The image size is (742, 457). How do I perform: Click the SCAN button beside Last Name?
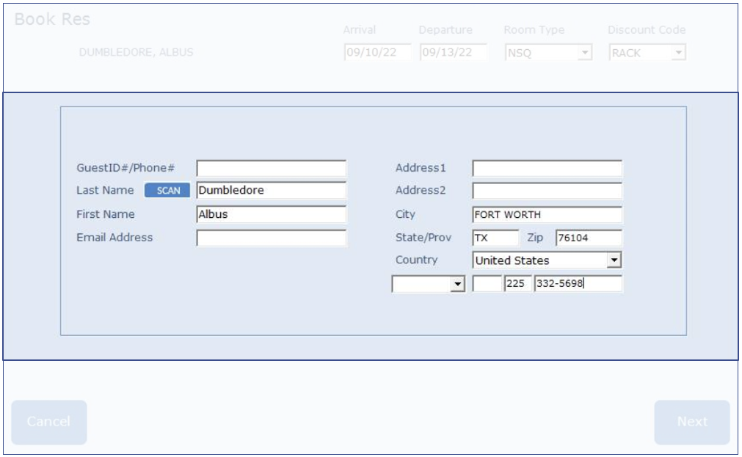168,191
